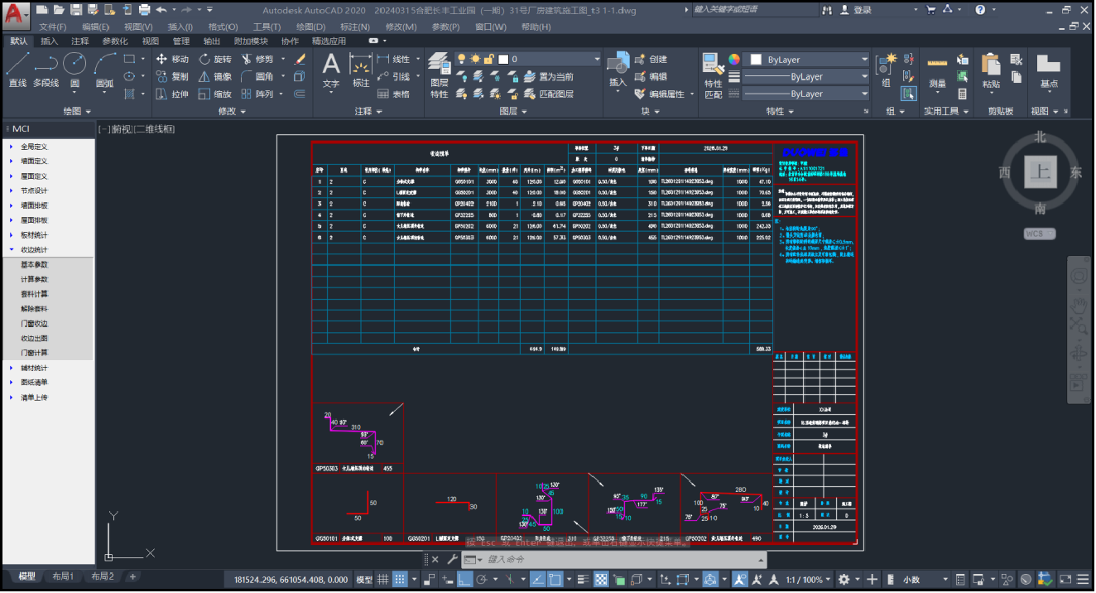Click the Undo arrow in quick access toolbar
Image resolution: width=1096 pixels, height=593 pixels.
161,10
